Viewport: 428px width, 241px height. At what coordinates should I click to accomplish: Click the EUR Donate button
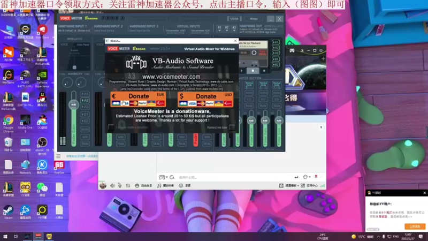click(x=138, y=99)
